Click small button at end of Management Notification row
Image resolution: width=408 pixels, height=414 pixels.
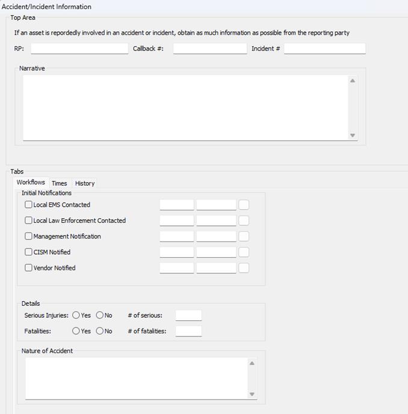pyautogui.click(x=244, y=236)
